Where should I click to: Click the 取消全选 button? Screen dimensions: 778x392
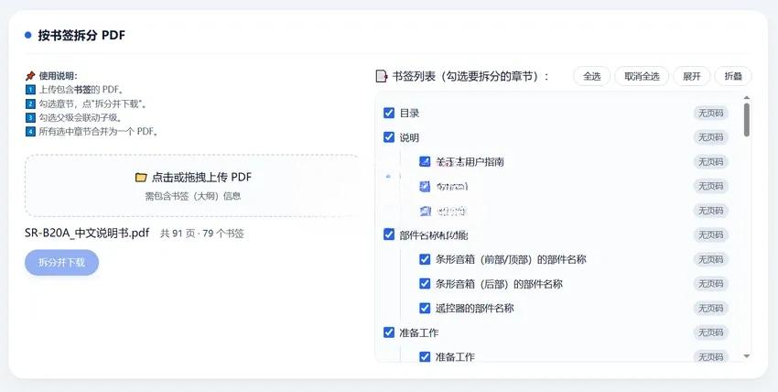click(x=642, y=76)
